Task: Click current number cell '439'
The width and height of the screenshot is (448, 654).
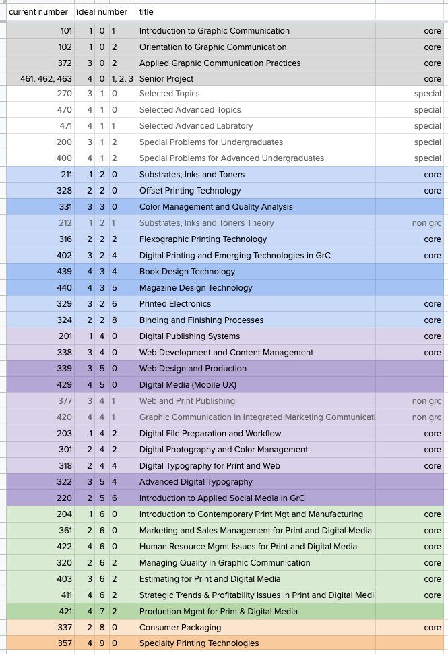Action: (x=40, y=272)
